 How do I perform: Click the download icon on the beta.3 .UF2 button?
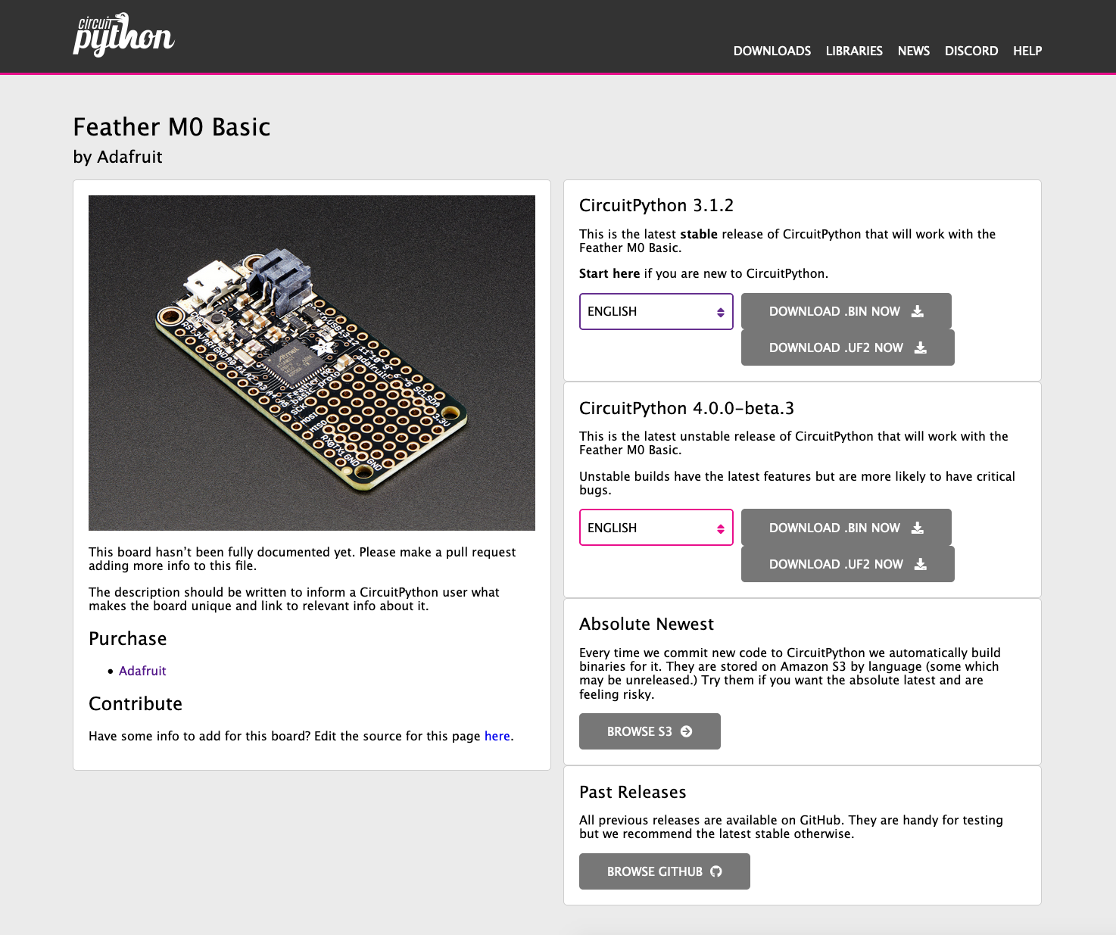(921, 564)
